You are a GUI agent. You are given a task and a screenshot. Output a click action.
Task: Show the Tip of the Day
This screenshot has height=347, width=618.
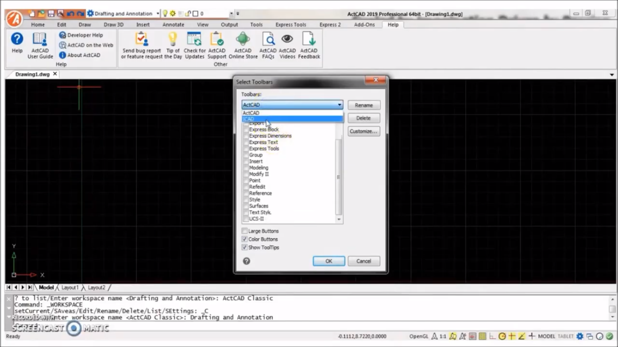tap(173, 46)
